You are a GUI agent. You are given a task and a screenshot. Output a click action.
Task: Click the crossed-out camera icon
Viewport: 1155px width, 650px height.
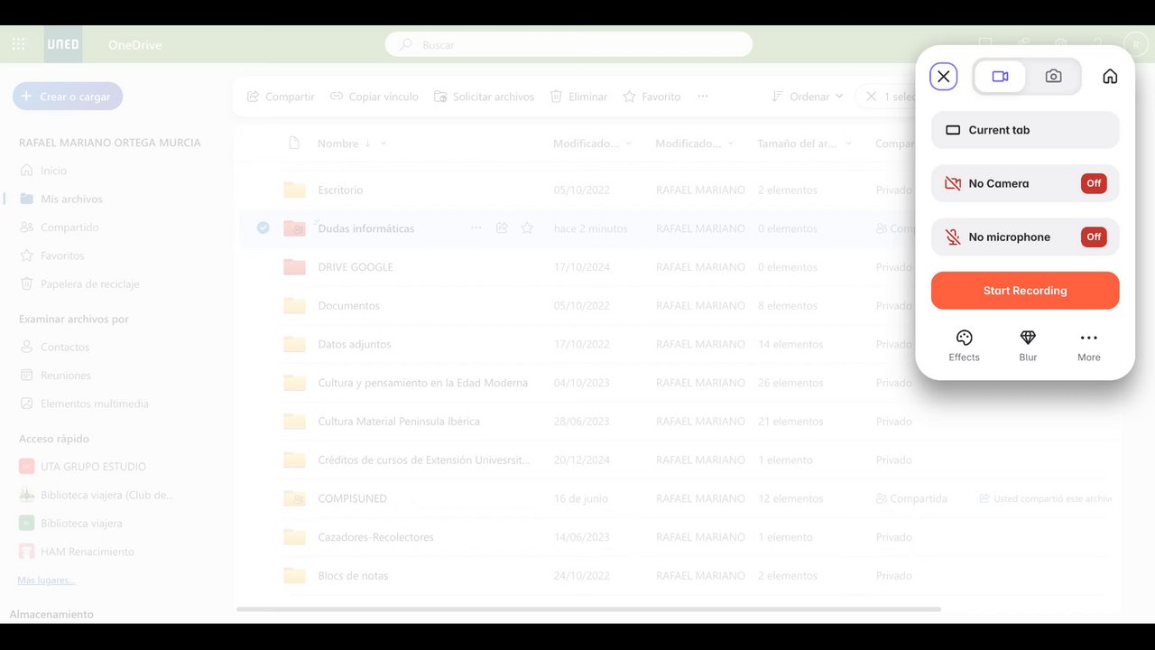click(x=953, y=183)
